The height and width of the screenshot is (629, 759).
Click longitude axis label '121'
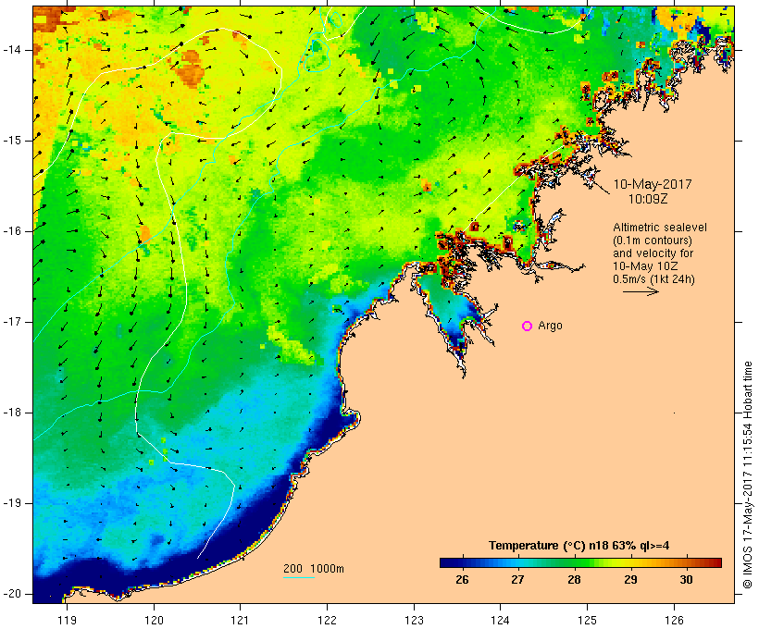coord(240,621)
